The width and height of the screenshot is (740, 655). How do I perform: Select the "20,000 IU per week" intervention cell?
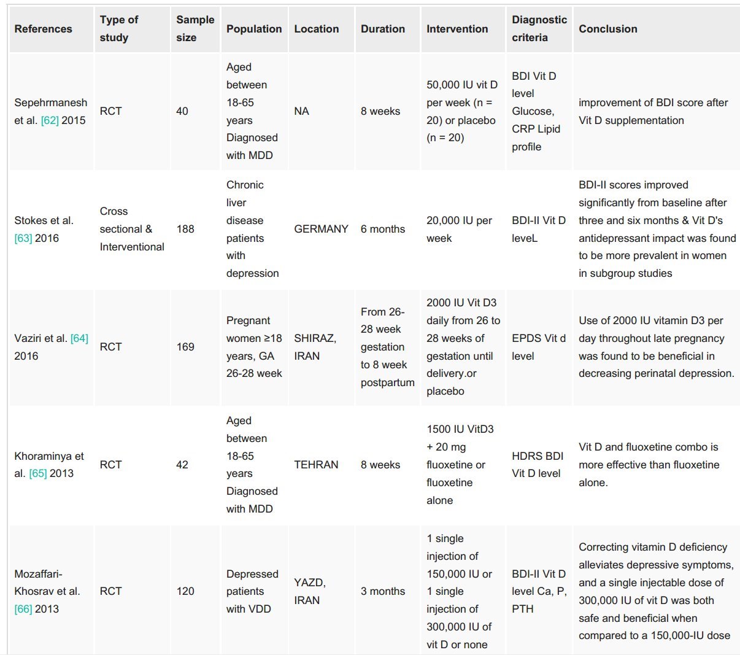459,229
